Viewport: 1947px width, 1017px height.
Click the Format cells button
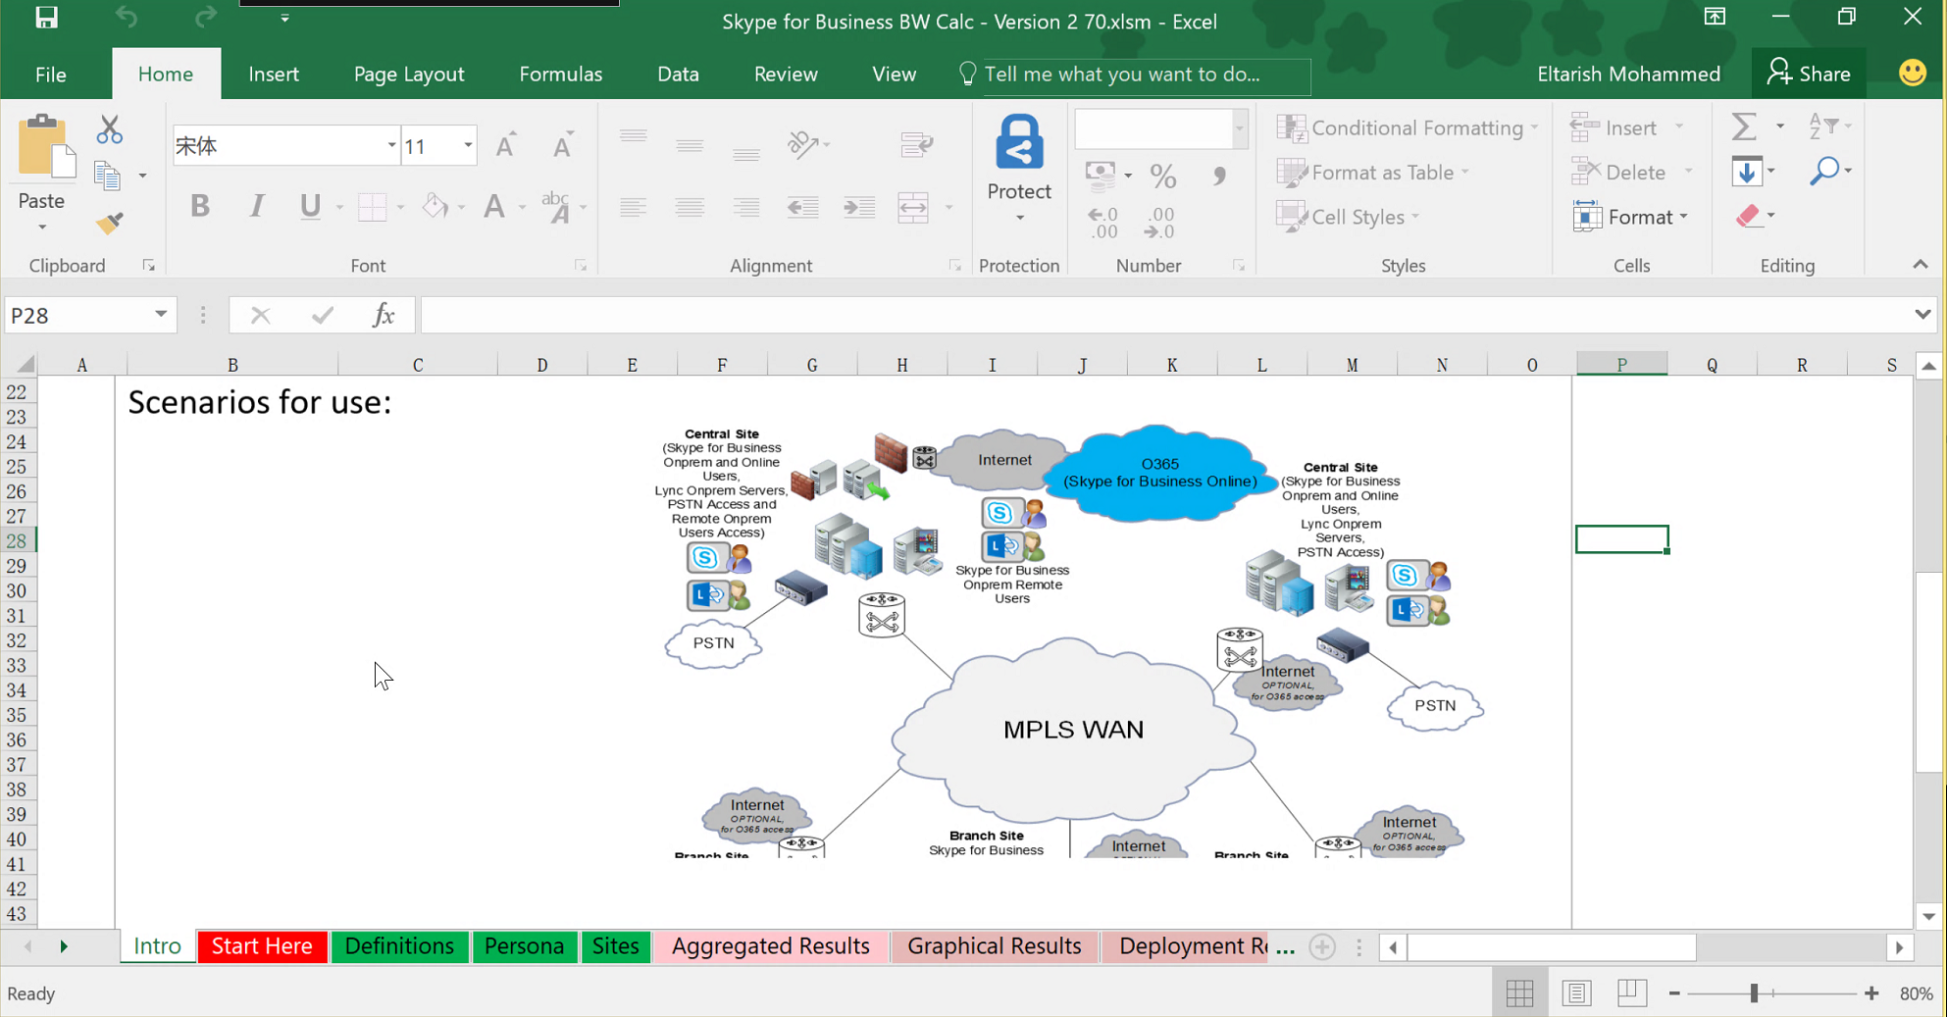[x=1630, y=217]
